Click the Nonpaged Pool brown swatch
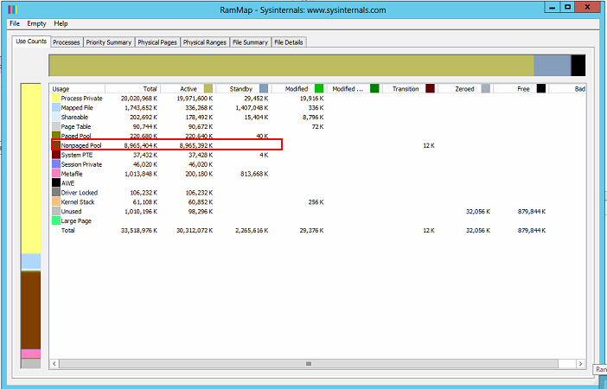The height and width of the screenshot is (389, 607). pyautogui.click(x=56, y=145)
